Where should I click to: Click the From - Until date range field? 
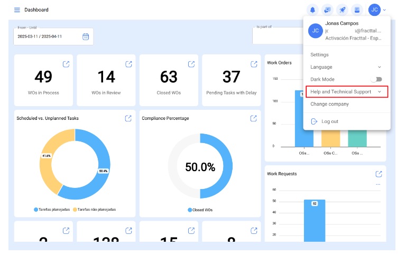[x=47, y=36]
